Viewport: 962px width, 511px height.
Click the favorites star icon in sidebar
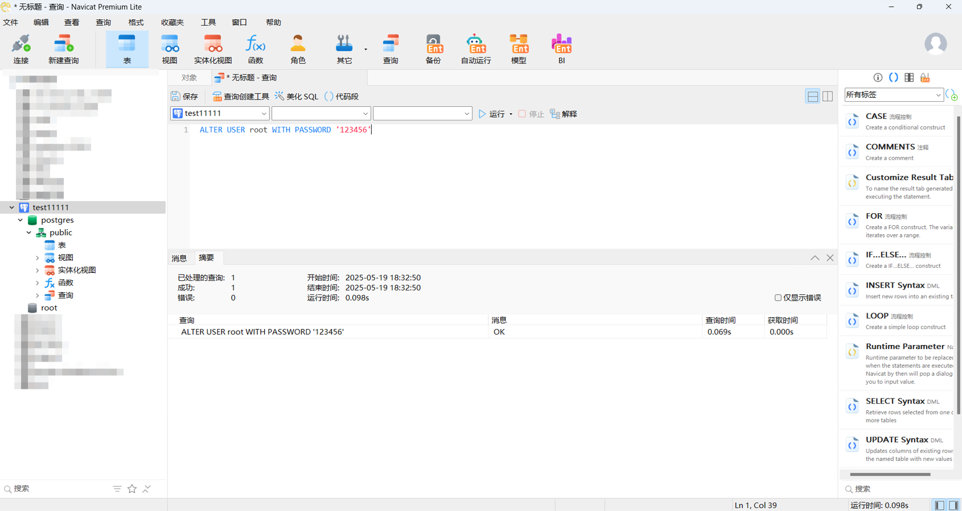(x=132, y=489)
